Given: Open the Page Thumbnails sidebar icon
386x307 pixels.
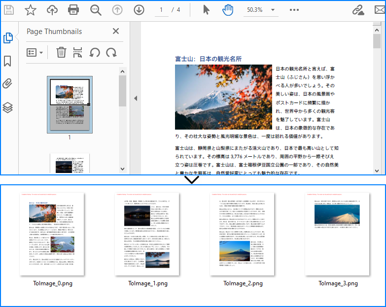Looking at the screenshot, I should tap(8, 38).
